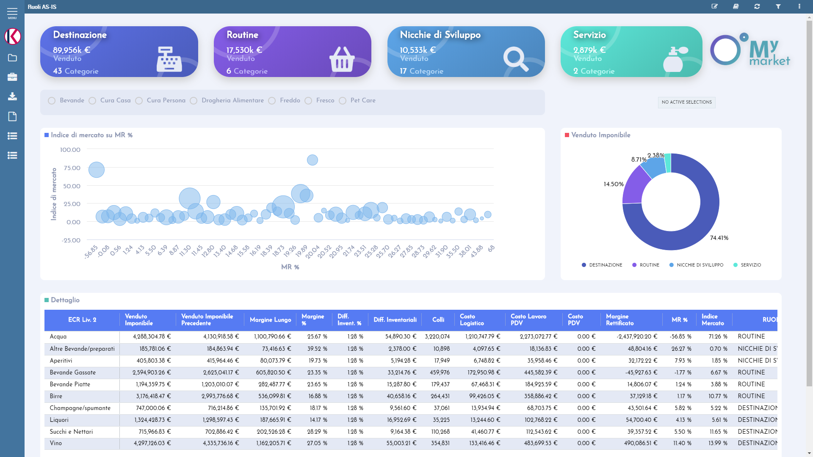The height and width of the screenshot is (457, 813).
Task: Open the Servizio KPI card
Action: (x=631, y=51)
